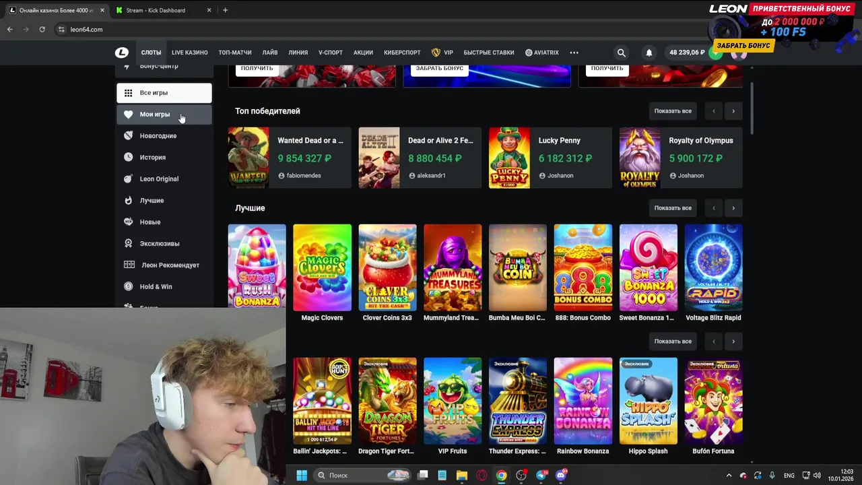Click the bomb icon next to 'Leon Original'
The image size is (862, 485).
128,179
